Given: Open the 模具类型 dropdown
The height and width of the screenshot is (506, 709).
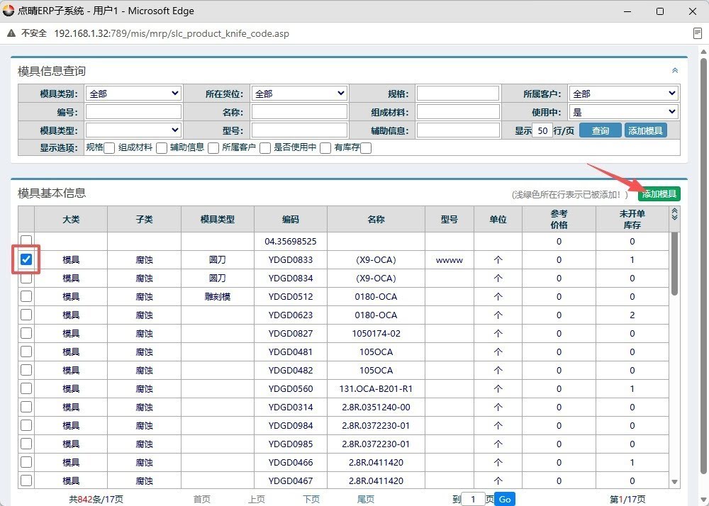Looking at the screenshot, I should coord(133,130).
